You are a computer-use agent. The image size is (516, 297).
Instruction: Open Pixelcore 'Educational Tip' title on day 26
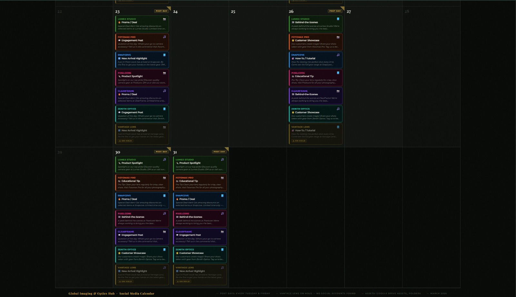click(x=304, y=76)
